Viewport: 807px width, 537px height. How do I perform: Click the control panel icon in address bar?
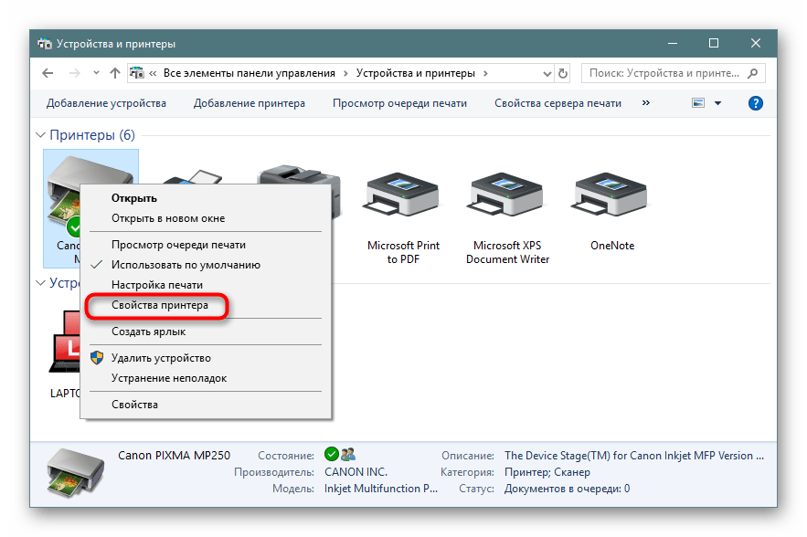[136, 73]
